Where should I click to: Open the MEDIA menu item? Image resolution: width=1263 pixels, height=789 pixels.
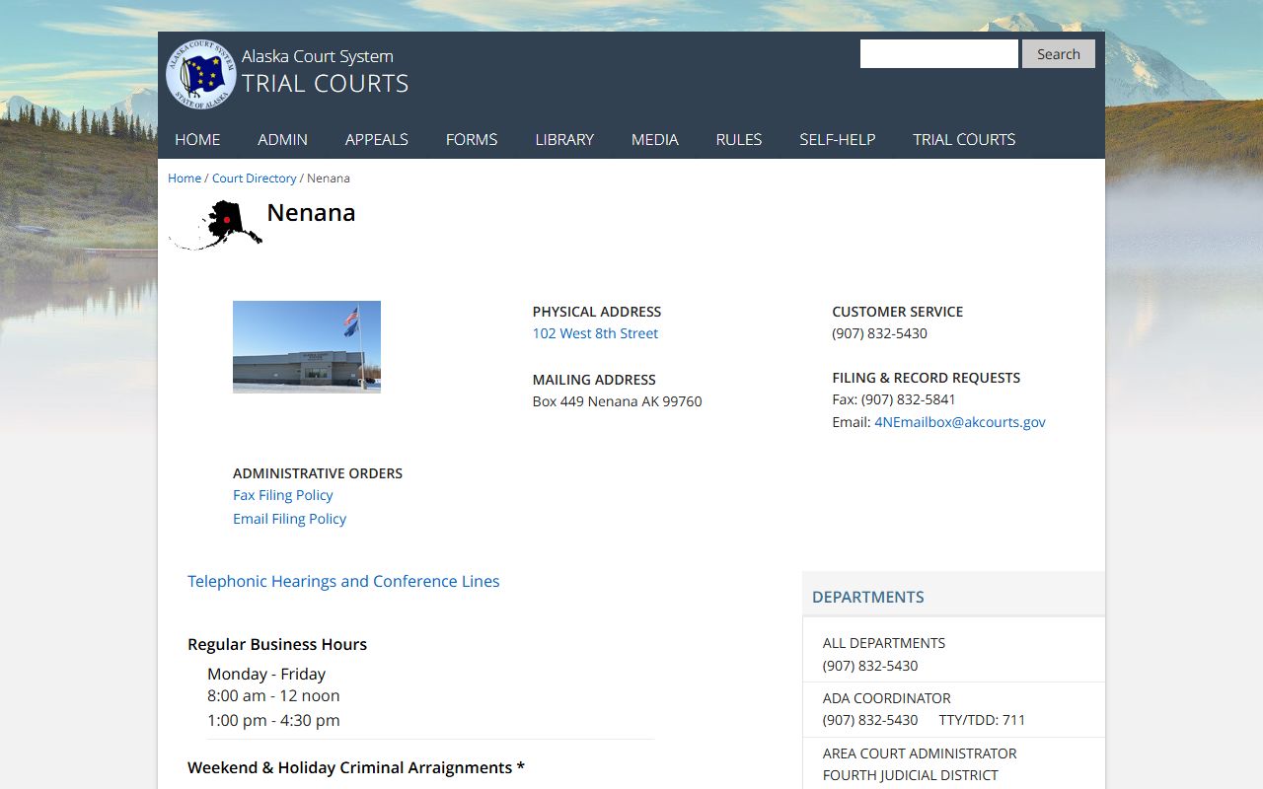pos(655,139)
